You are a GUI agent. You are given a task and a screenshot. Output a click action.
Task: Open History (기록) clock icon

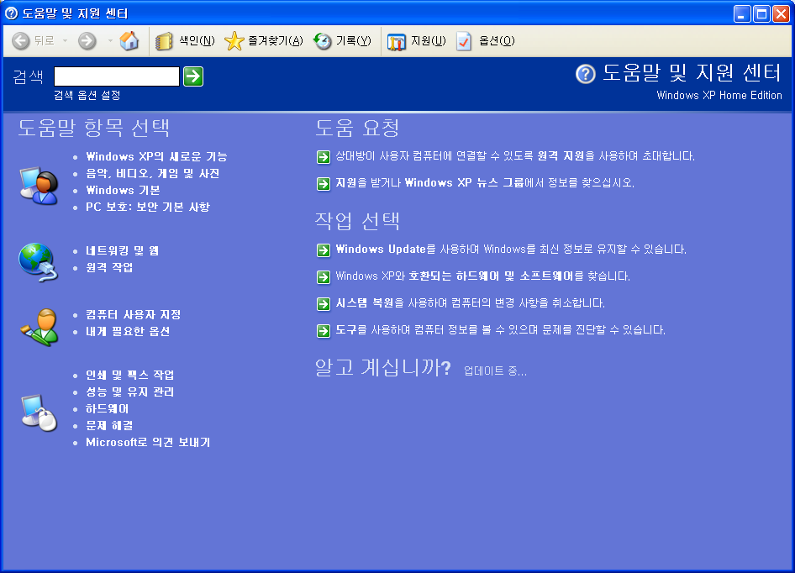click(322, 41)
